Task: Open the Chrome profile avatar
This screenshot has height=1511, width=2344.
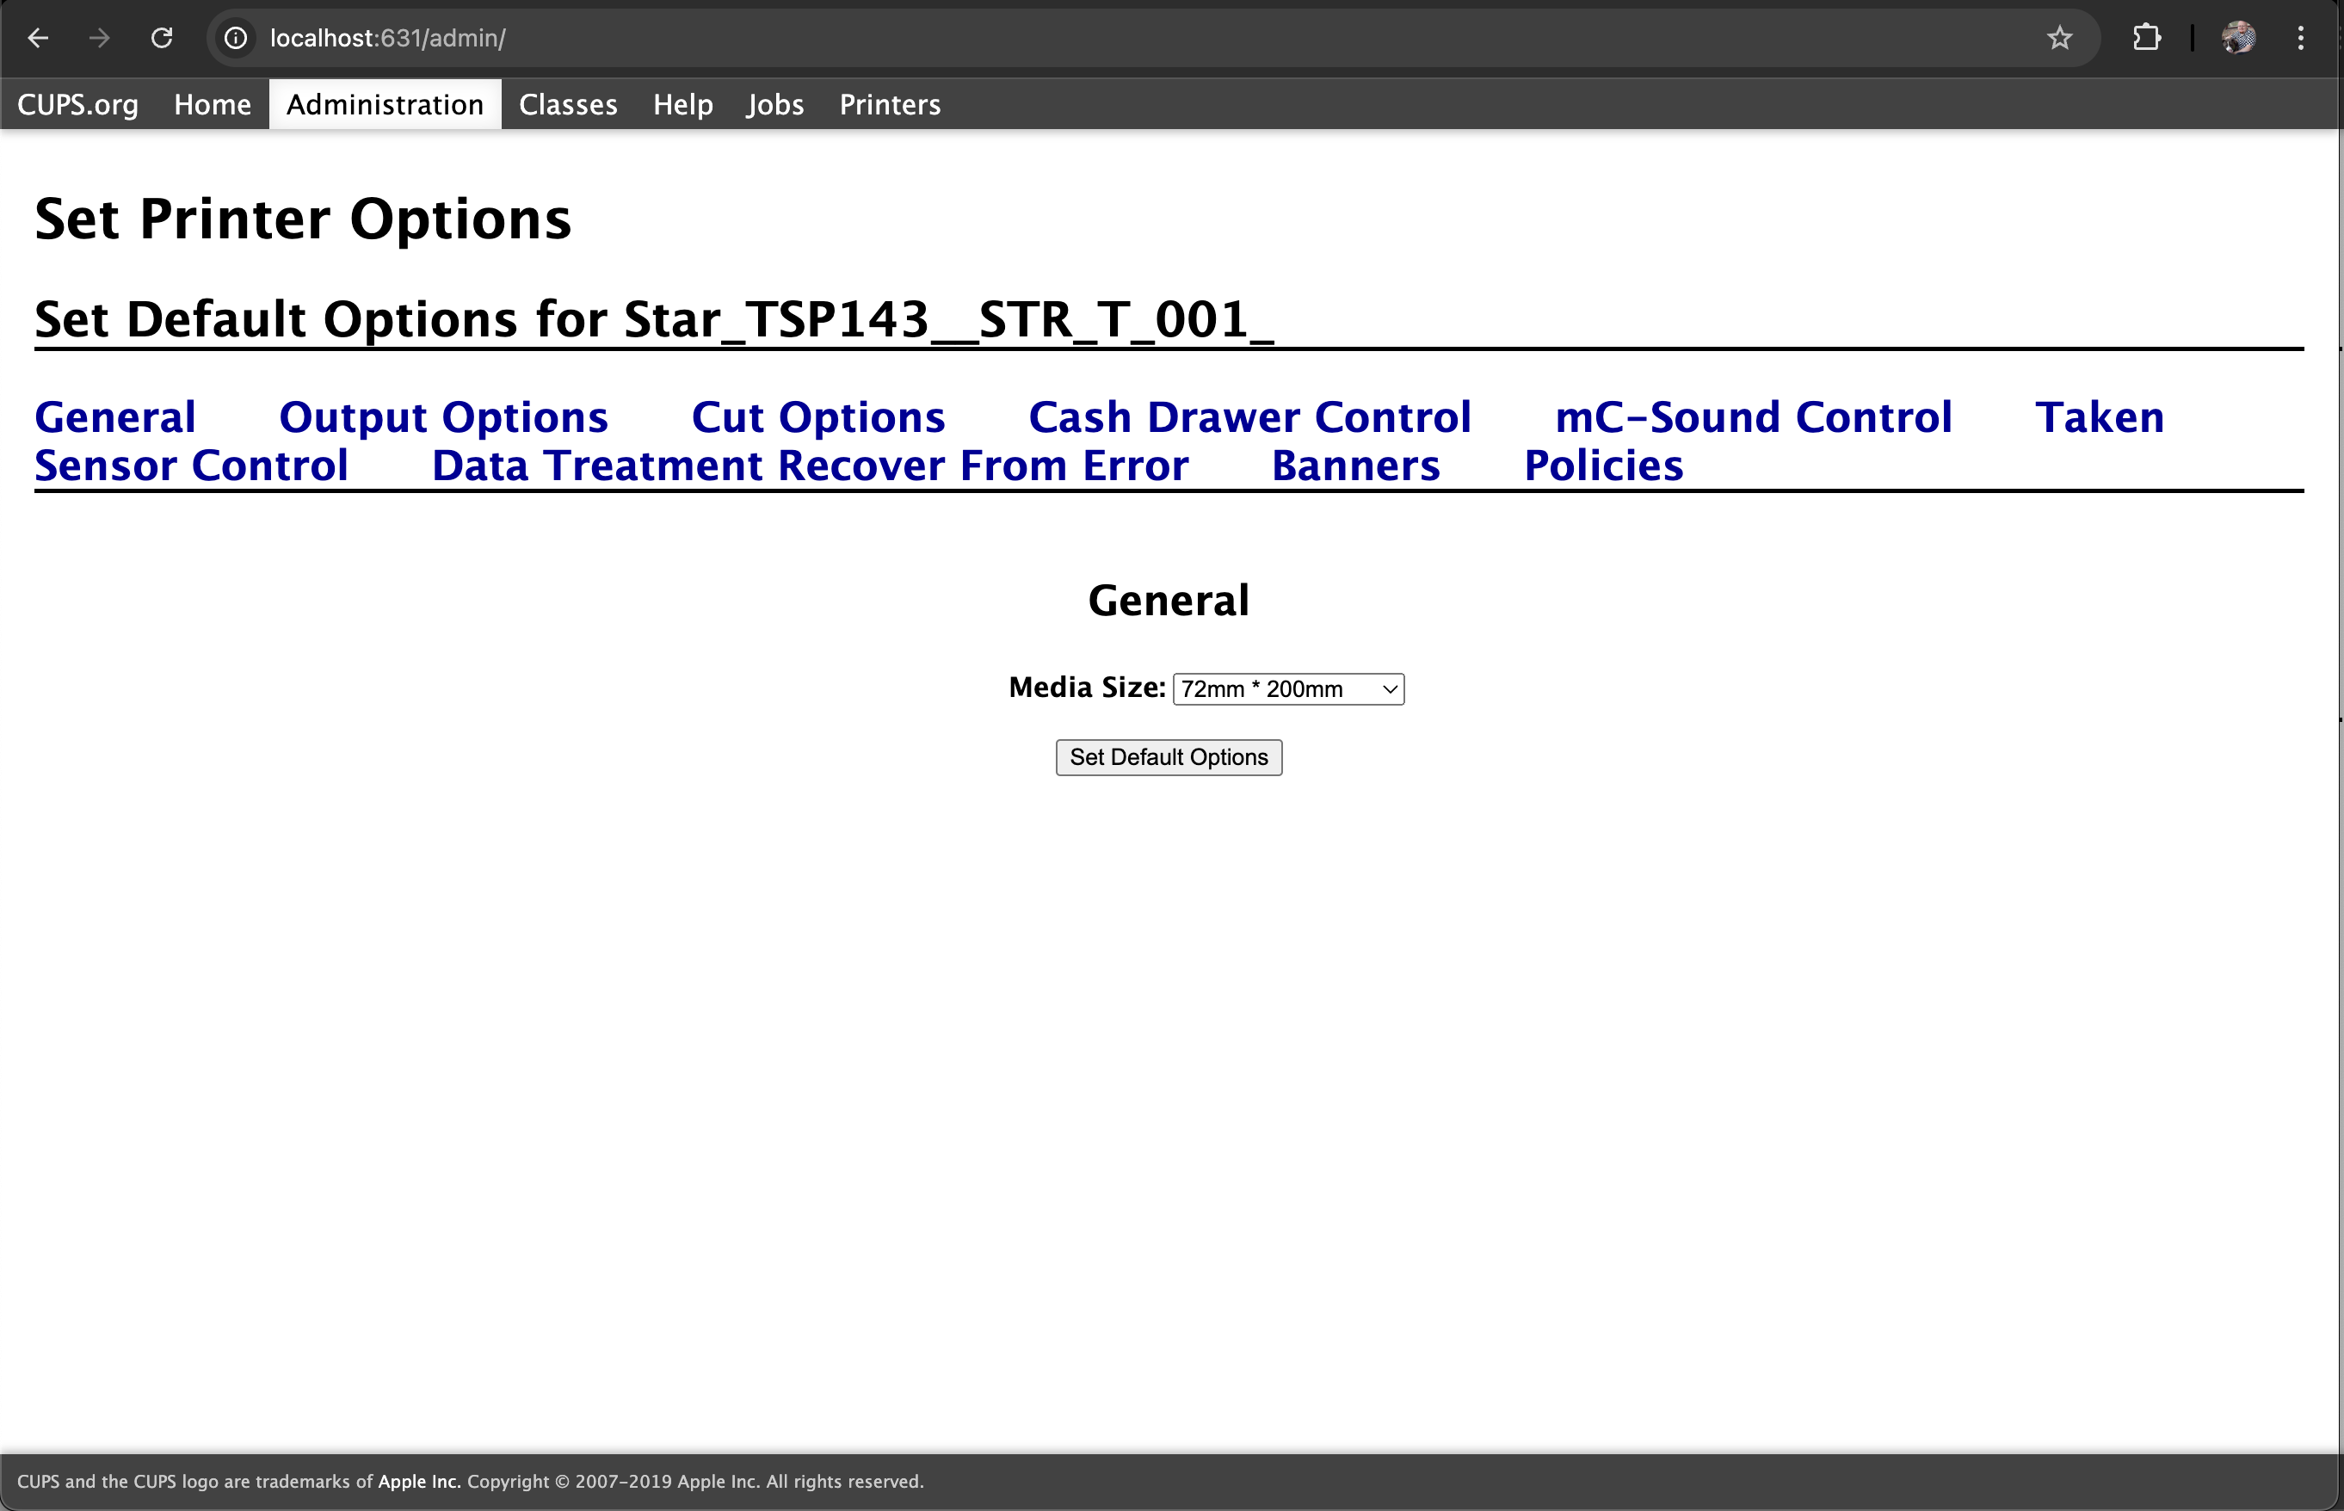Action: [x=2238, y=38]
